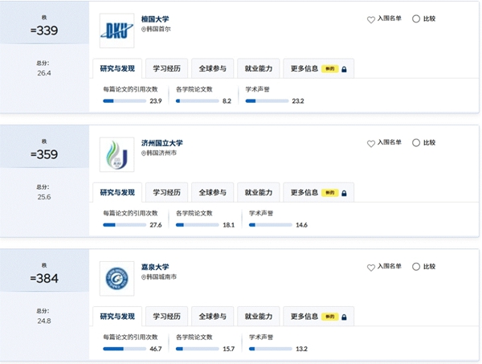Select the 比较 radio for 檀国大学
Screen dimensions: 482x364
416,18
